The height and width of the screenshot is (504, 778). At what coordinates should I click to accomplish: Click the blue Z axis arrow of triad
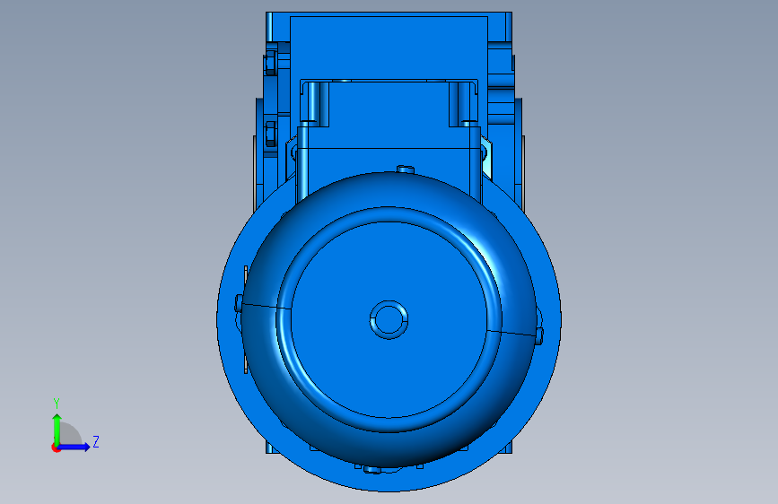click(74, 447)
